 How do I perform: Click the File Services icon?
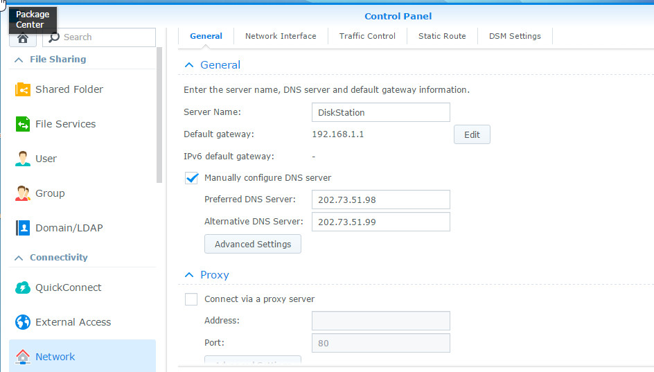click(23, 124)
